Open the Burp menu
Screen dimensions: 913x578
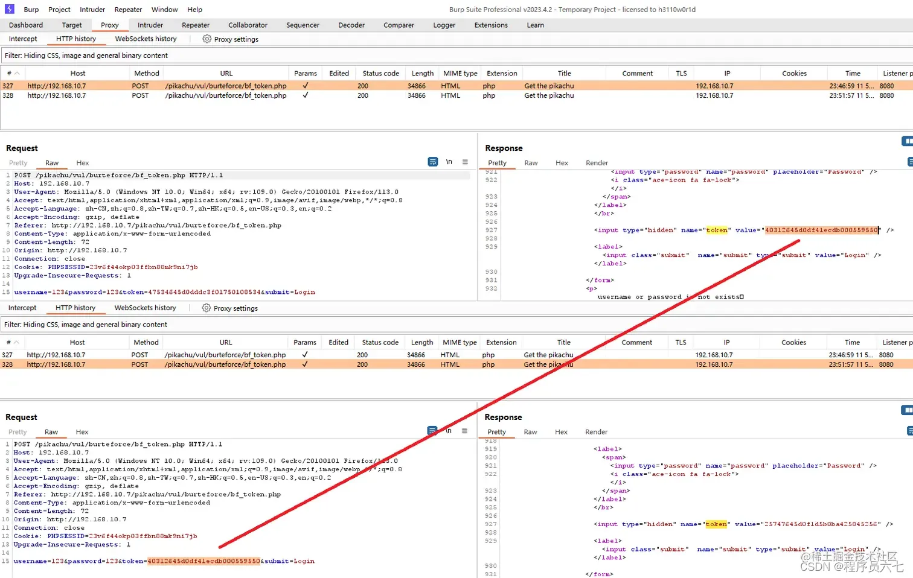click(x=31, y=10)
